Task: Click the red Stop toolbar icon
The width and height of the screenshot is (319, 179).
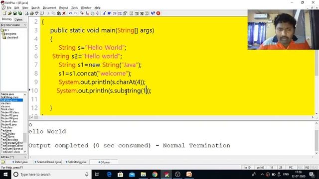Action: [159, 13]
